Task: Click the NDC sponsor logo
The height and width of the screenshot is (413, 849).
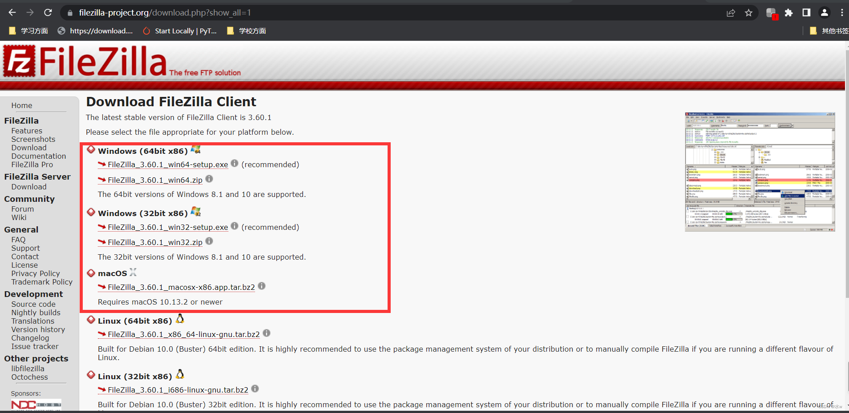Action: point(36,405)
